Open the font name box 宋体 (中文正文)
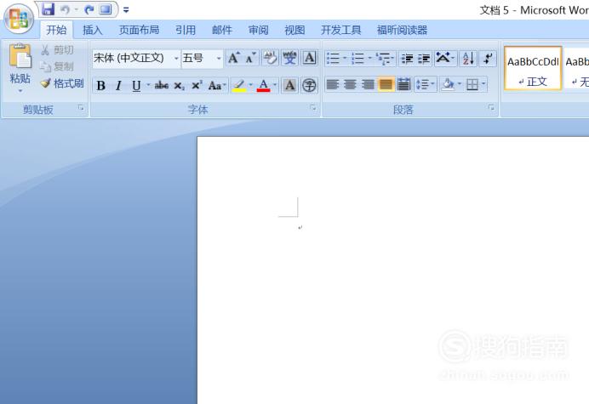Screen dimensions: 589x404 136,58
